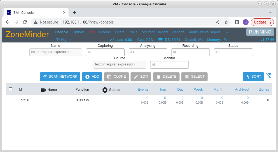Share this page from address bar
The height and width of the screenshot is (152, 278).
click(x=218, y=22)
